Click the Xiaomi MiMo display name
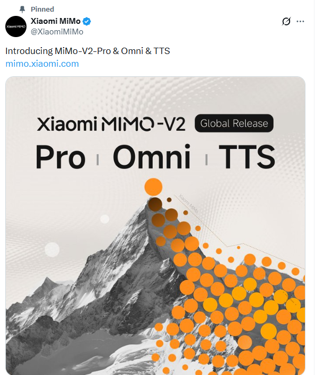Viewport: 315px width, 375px height. (x=56, y=21)
